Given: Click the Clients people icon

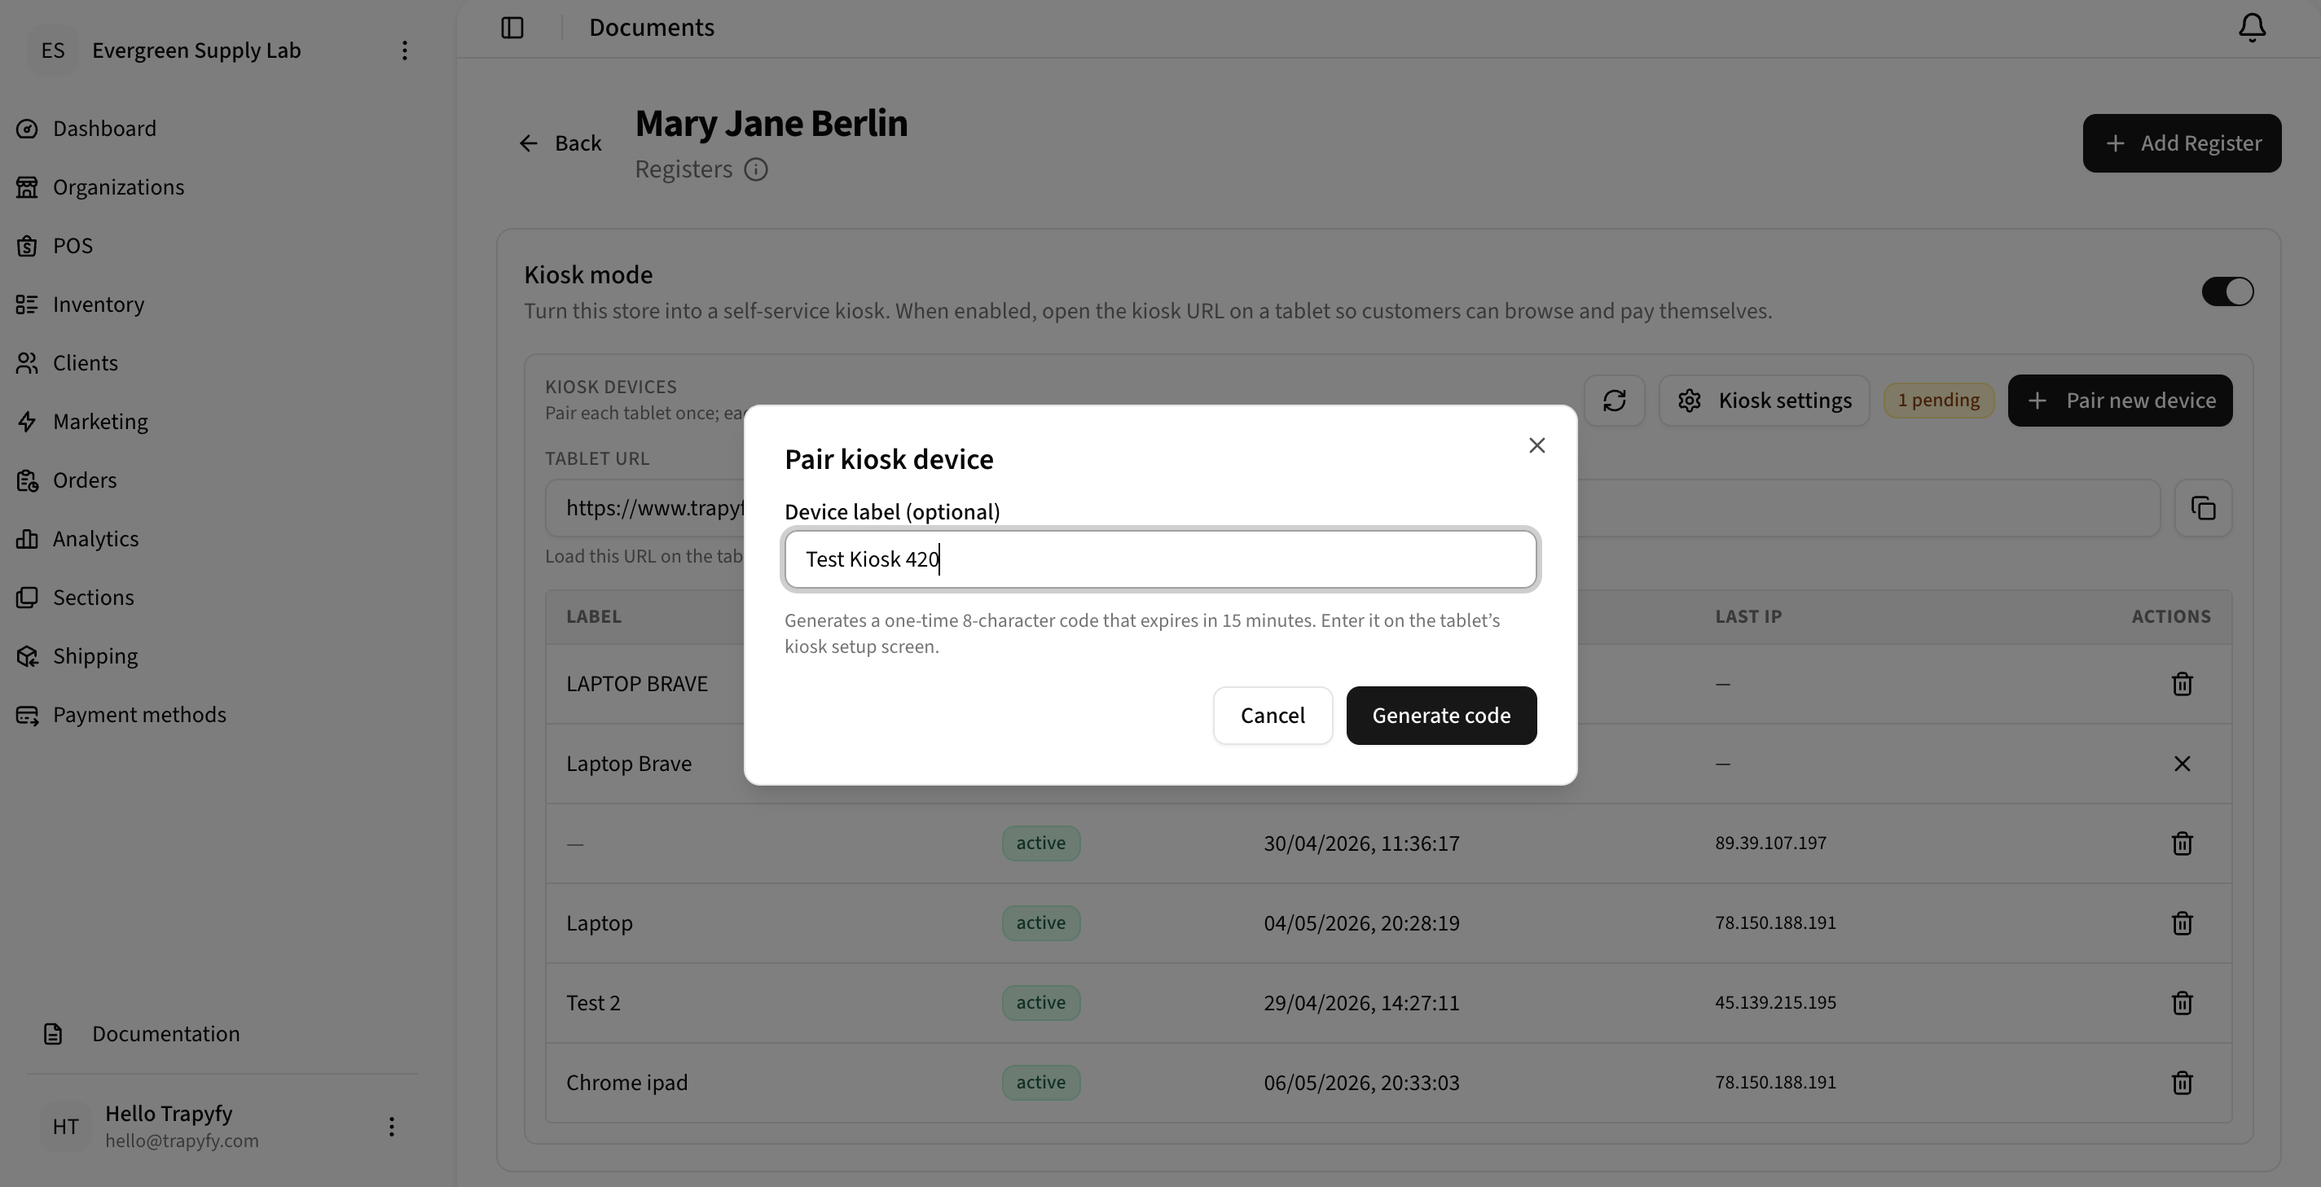Looking at the screenshot, I should pyautogui.click(x=27, y=363).
